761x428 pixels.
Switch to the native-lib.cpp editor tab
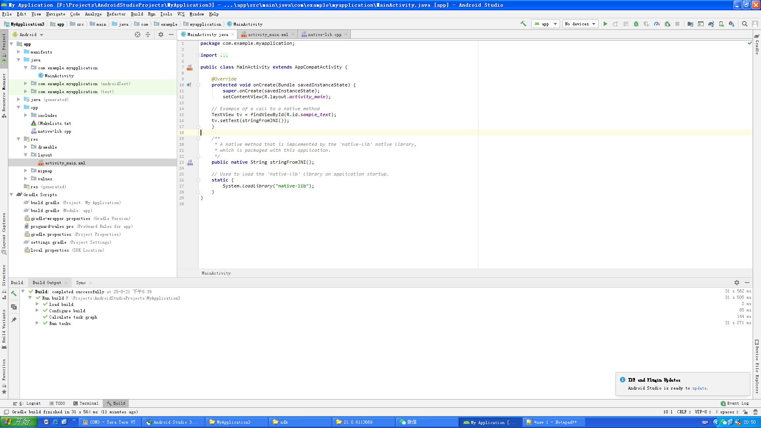(324, 34)
